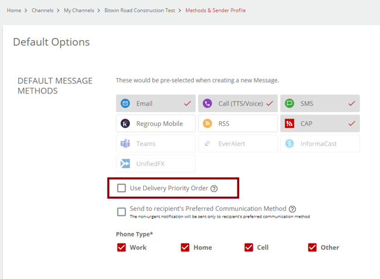Click the green SMS chat icon
This screenshot has height=279, width=380.
click(x=289, y=103)
